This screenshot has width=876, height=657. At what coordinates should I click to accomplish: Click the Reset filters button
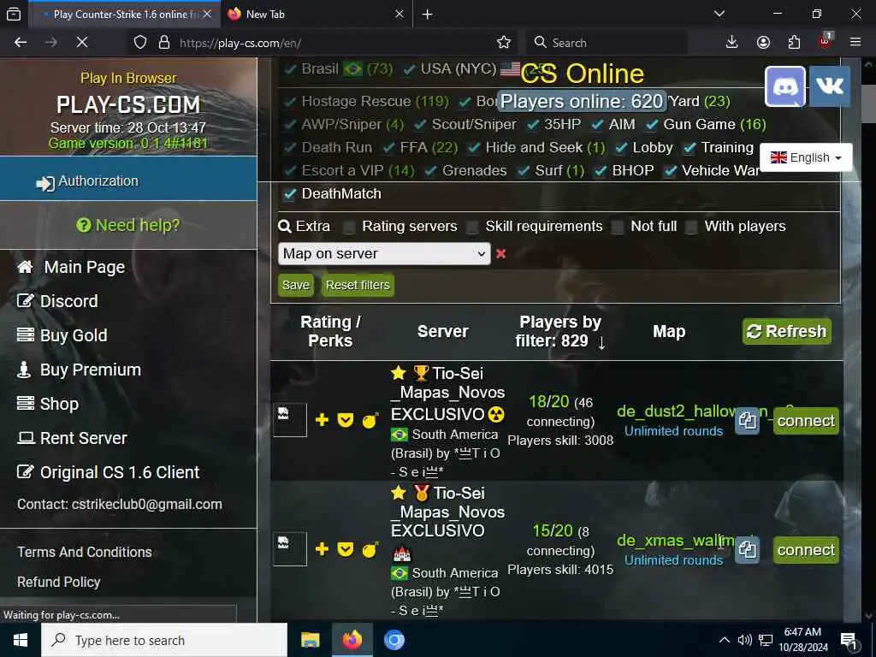click(358, 285)
